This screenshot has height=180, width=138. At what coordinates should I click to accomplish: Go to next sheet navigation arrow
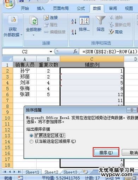[14, 172]
